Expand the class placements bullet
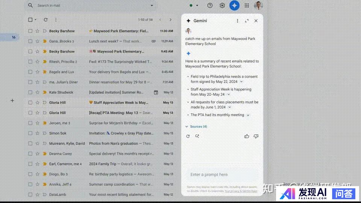The height and width of the screenshot is (203, 361). 229,107
